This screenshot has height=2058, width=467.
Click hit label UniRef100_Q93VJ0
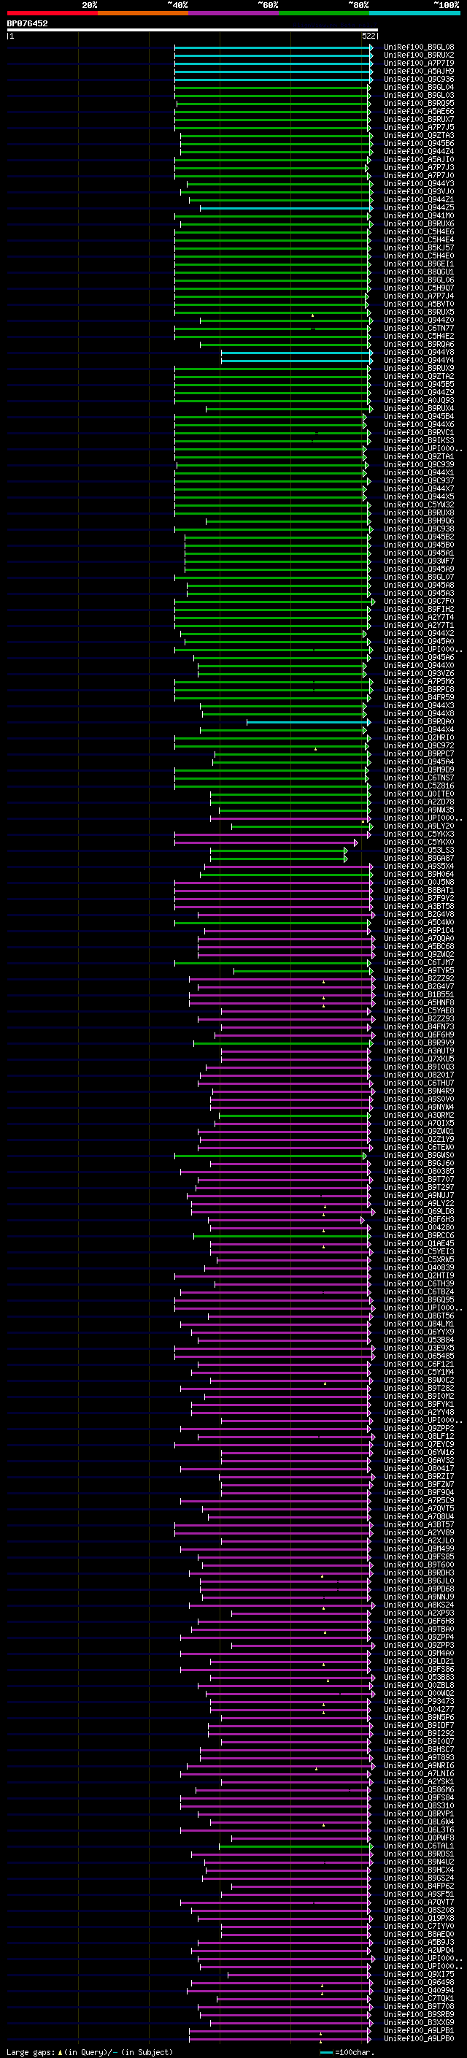[418, 192]
